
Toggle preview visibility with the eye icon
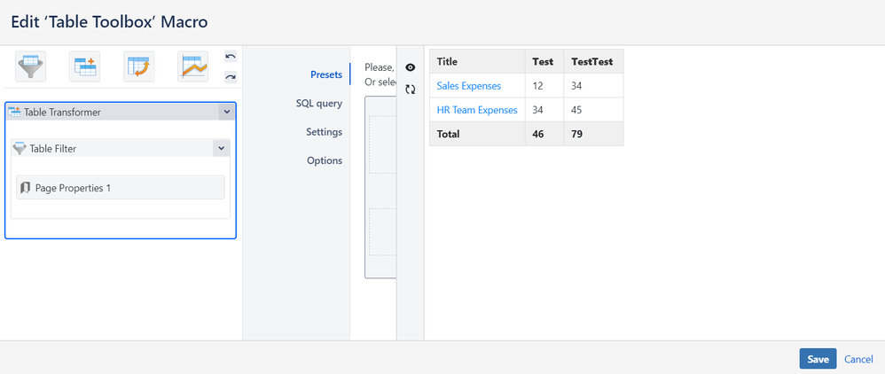(x=411, y=67)
